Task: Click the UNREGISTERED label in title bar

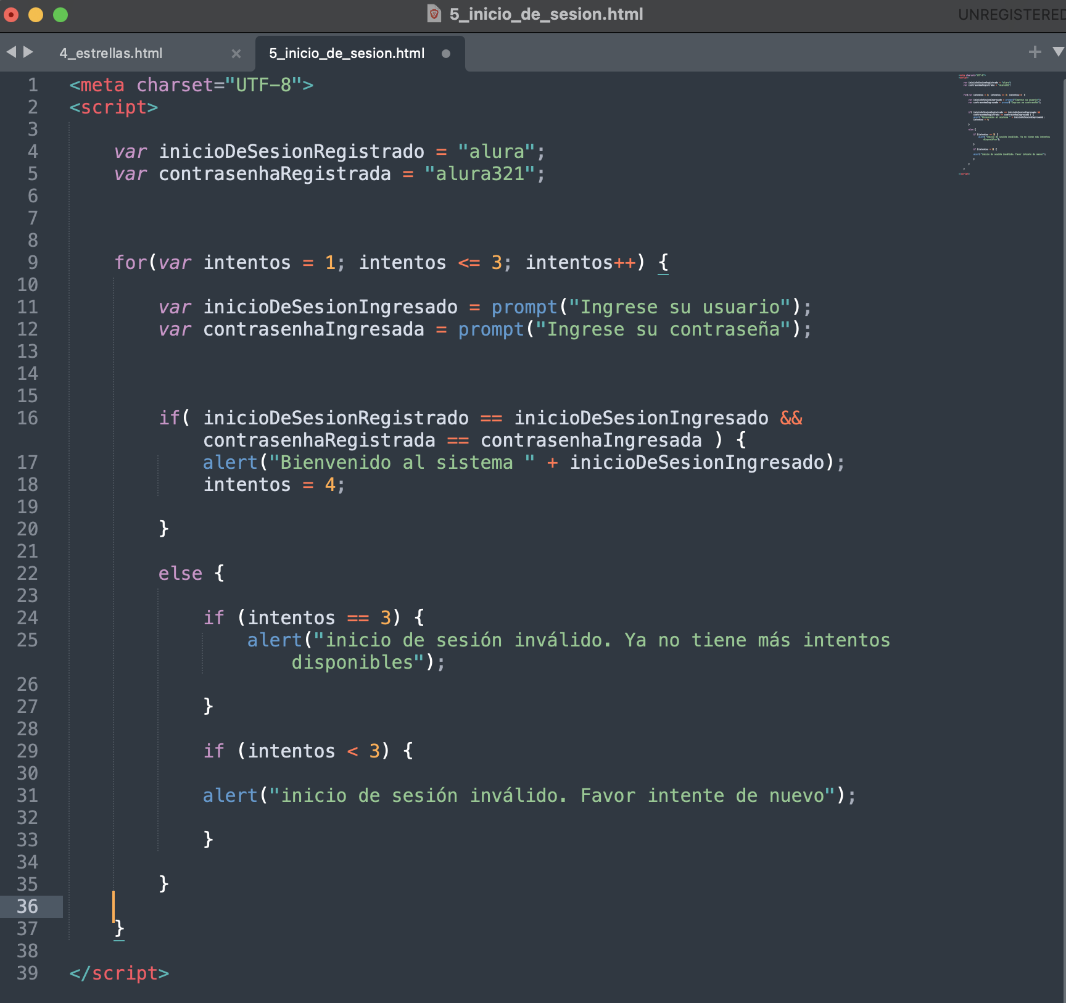Action: pyautogui.click(x=1012, y=14)
